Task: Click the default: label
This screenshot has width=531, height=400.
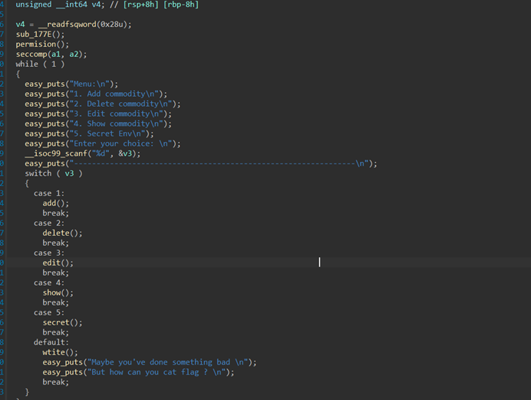Action: 51,342
